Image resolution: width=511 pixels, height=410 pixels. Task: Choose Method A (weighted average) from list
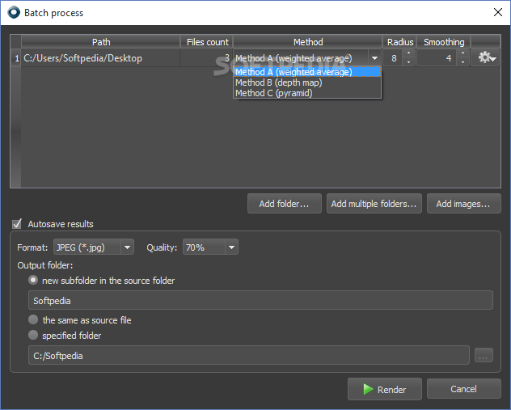click(x=307, y=72)
